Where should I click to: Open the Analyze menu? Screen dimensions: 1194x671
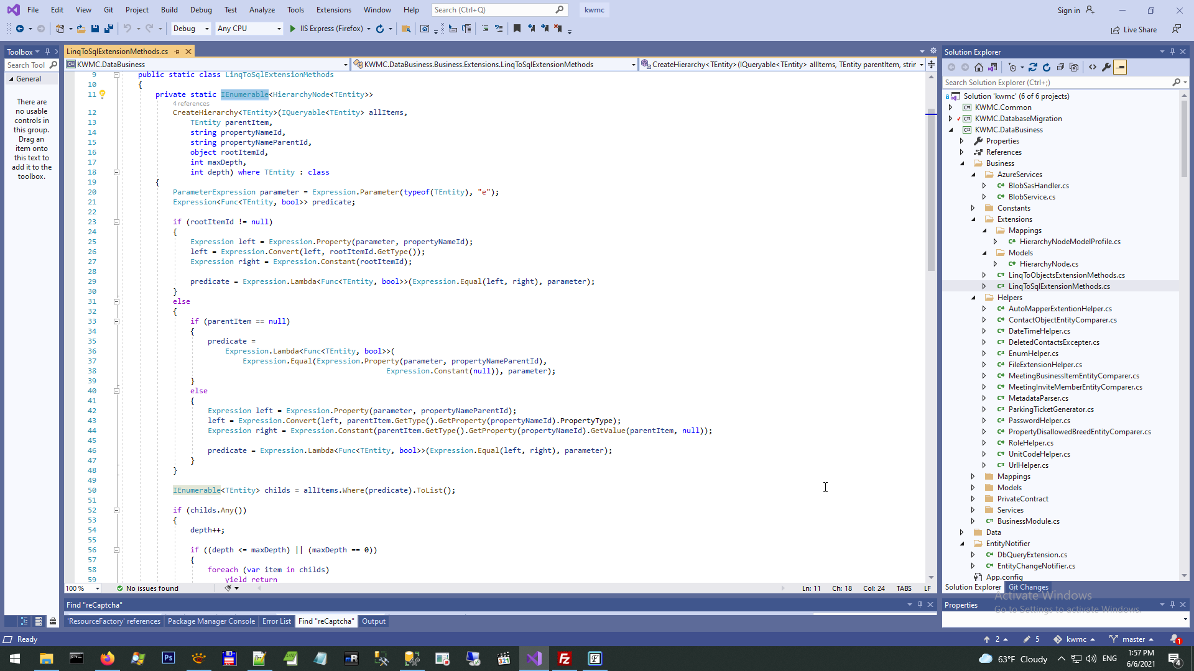(x=262, y=10)
